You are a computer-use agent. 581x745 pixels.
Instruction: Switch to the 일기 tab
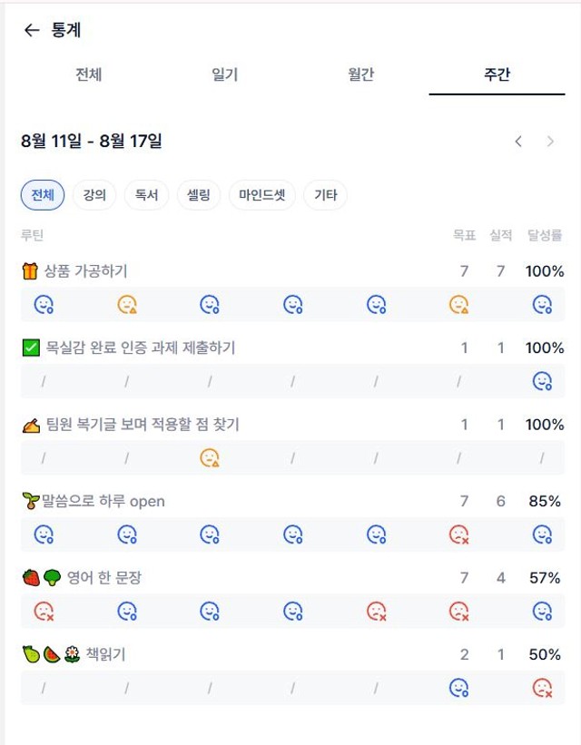point(225,74)
